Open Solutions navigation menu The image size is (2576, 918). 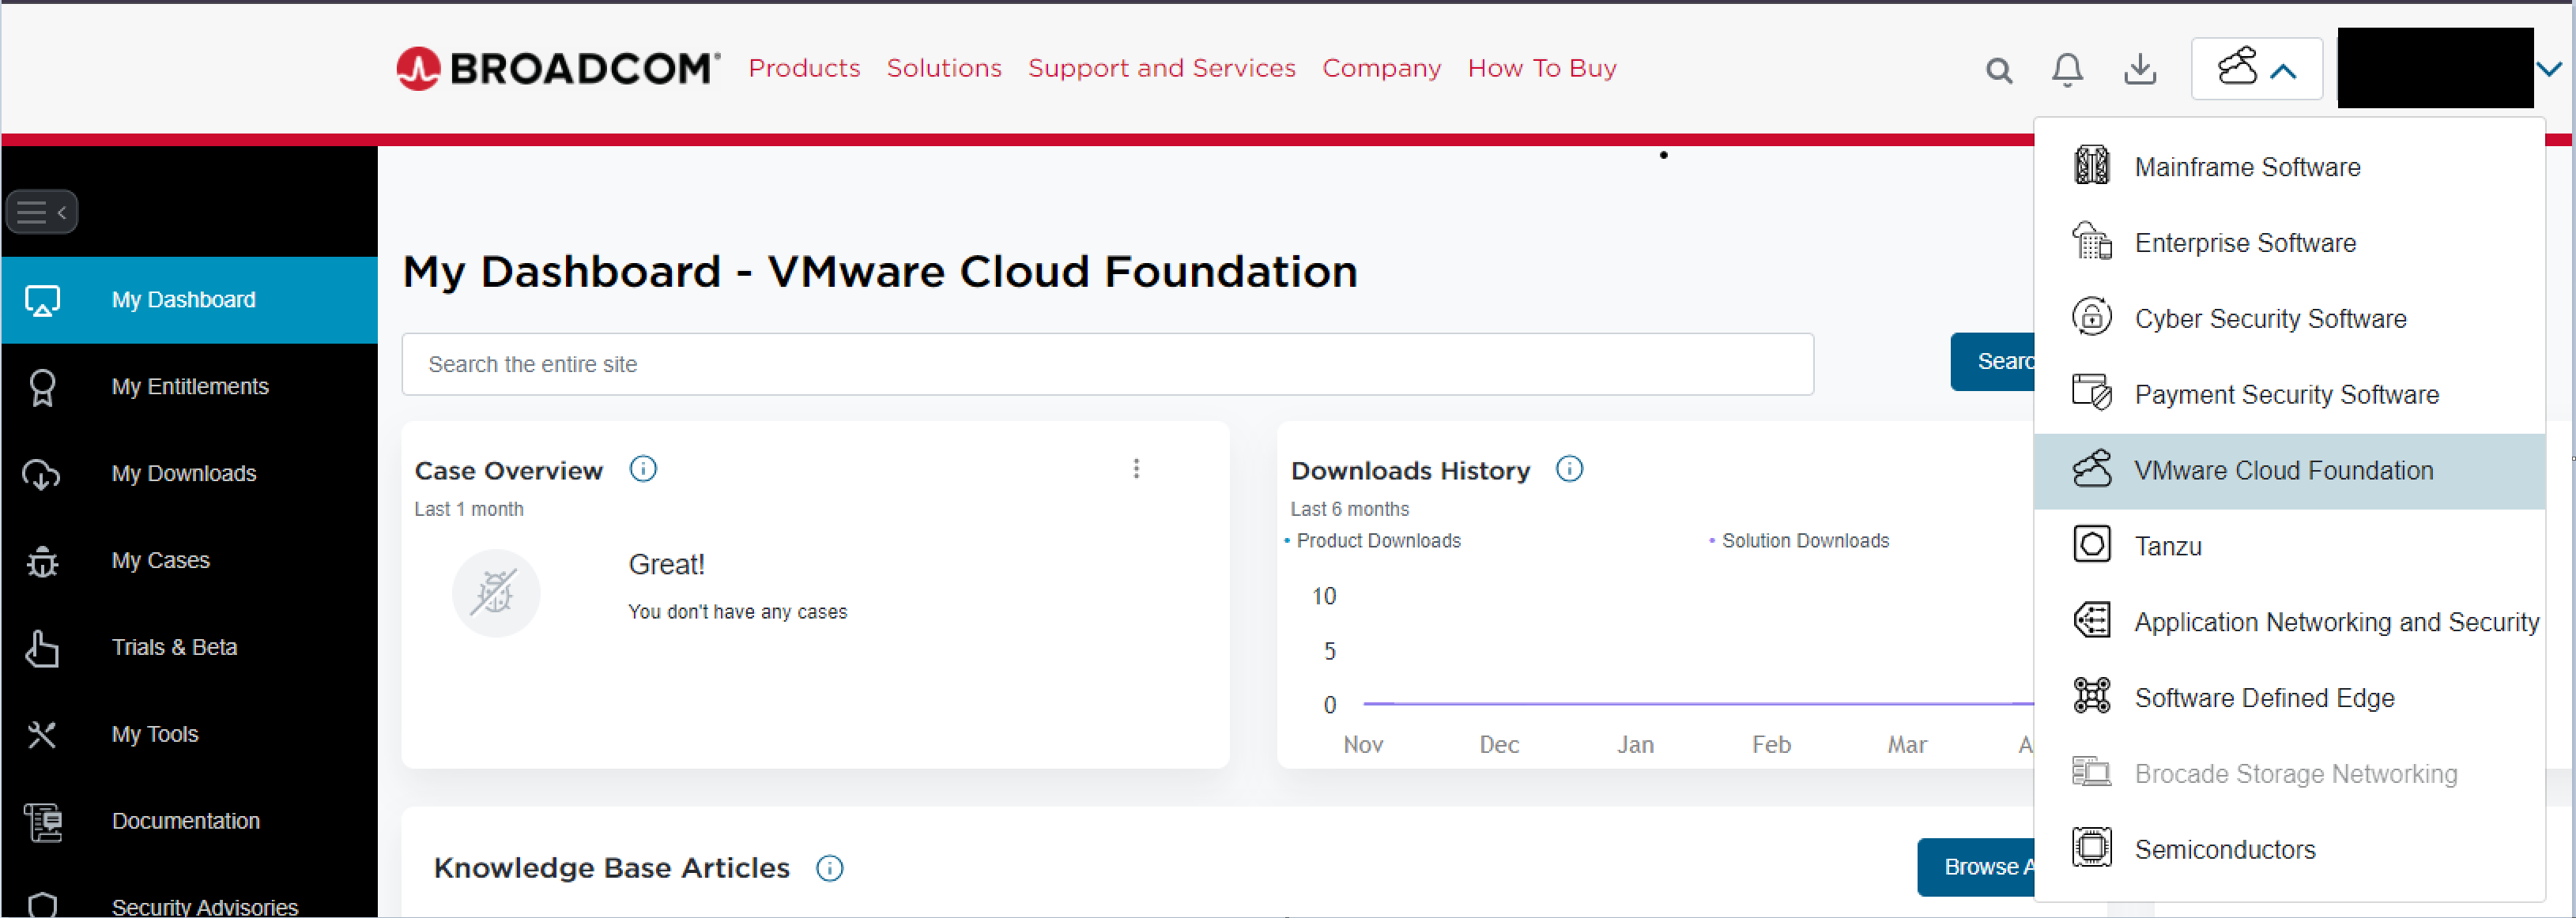(x=944, y=68)
